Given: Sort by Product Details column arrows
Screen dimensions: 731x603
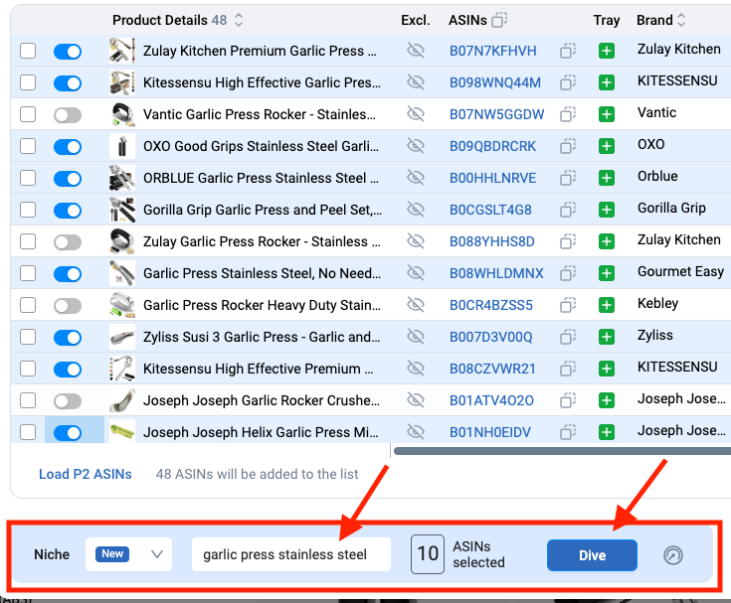Looking at the screenshot, I should (x=239, y=20).
